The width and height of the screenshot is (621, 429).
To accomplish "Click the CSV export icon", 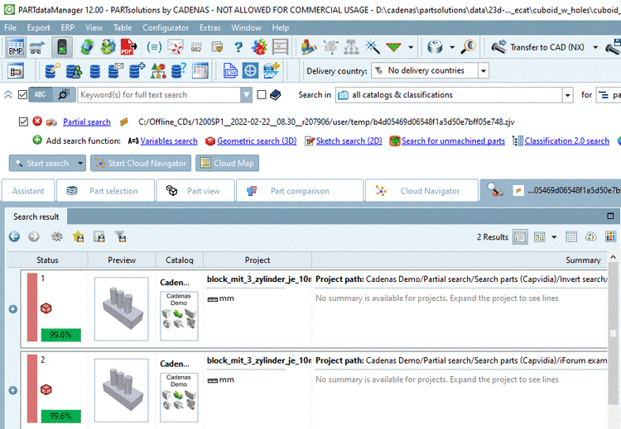I will pos(230,71).
